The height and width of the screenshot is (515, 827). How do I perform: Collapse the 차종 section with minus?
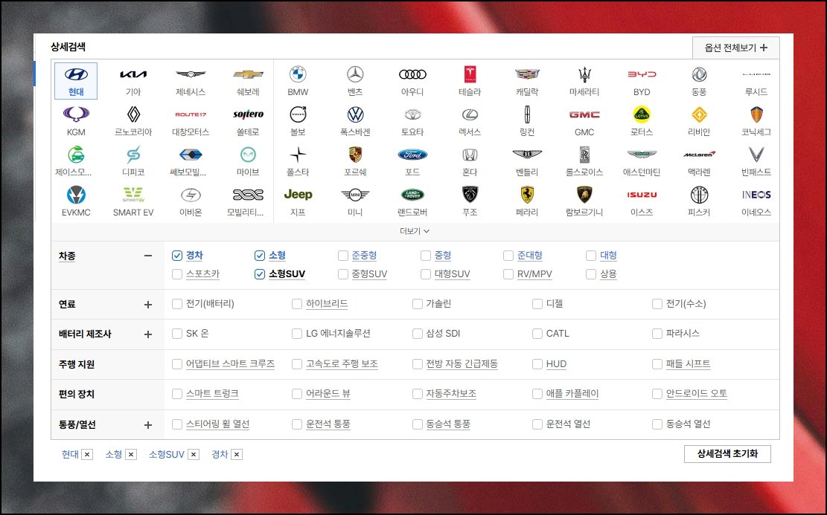tap(148, 256)
